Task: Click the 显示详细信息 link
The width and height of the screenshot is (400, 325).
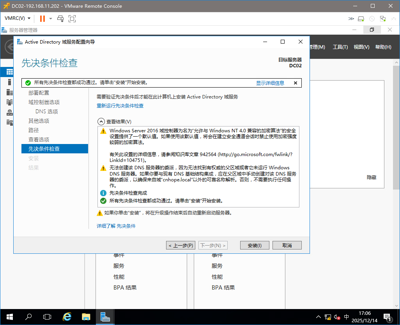Action: coord(270,83)
